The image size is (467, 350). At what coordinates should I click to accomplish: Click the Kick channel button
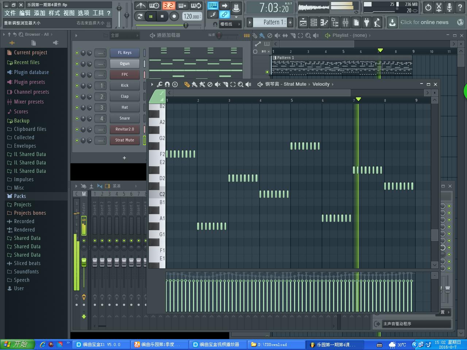click(125, 85)
